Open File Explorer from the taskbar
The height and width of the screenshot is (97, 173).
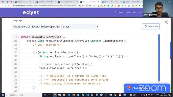pyautogui.click(x=64, y=95)
